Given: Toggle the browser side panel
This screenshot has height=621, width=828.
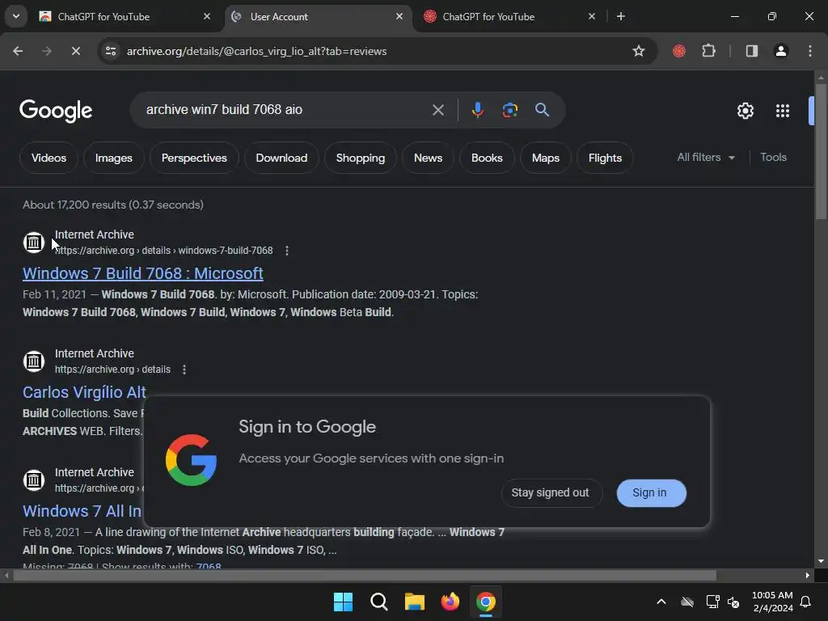Looking at the screenshot, I should 751,51.
